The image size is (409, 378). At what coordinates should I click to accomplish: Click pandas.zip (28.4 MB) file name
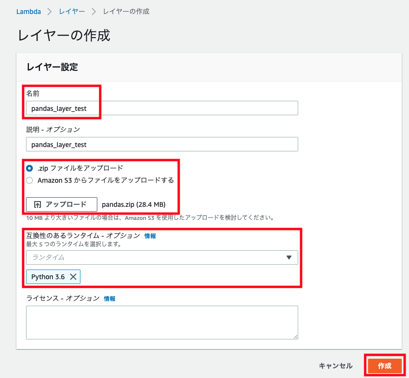(x=133, y=204)
